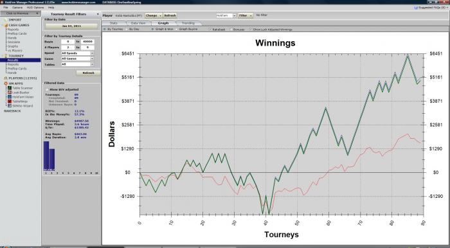The image size is (450, 248).
Task: Select the By Day radio option
Action: pos(127,30)
